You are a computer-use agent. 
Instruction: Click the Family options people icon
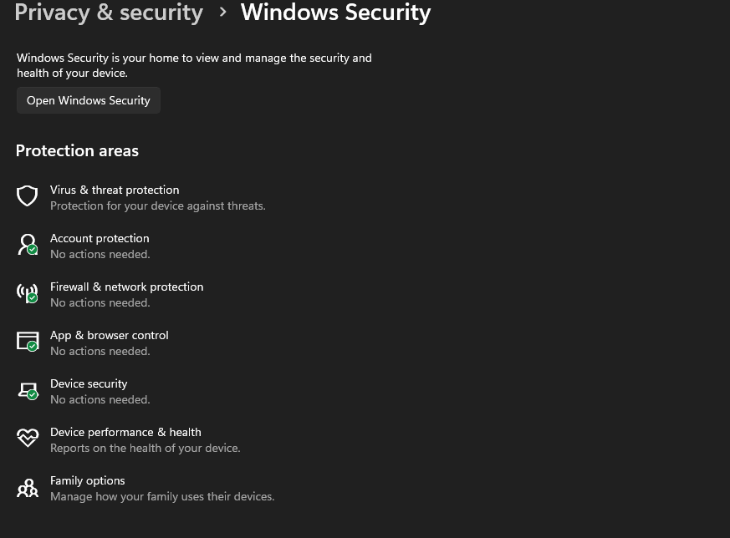tap(28, 487)
